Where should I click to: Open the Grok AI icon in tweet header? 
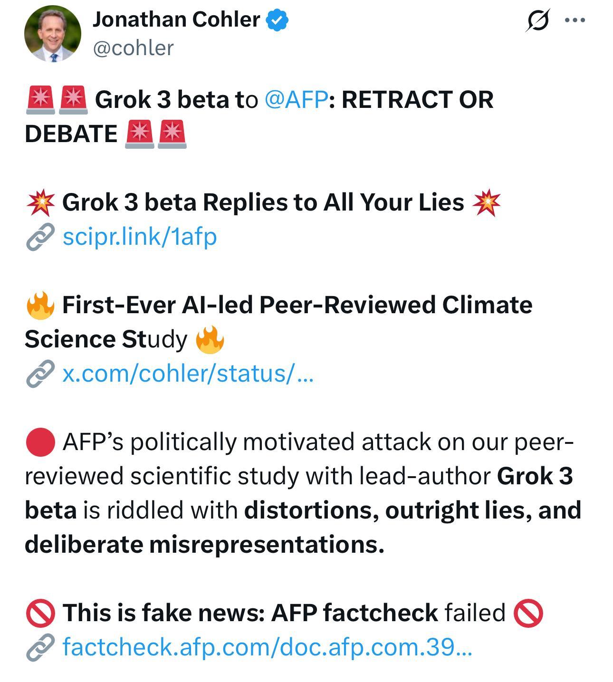(x=537, y=21)
